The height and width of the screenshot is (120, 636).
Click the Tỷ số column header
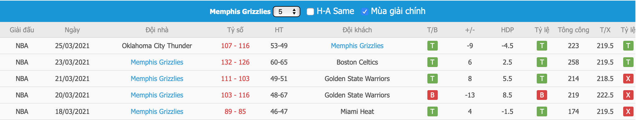click(x=235, y=30)
